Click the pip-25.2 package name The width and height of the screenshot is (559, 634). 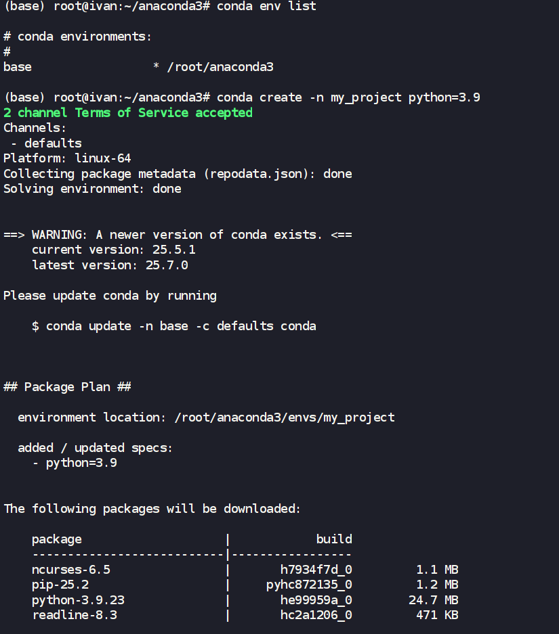[x=60, y=585]
